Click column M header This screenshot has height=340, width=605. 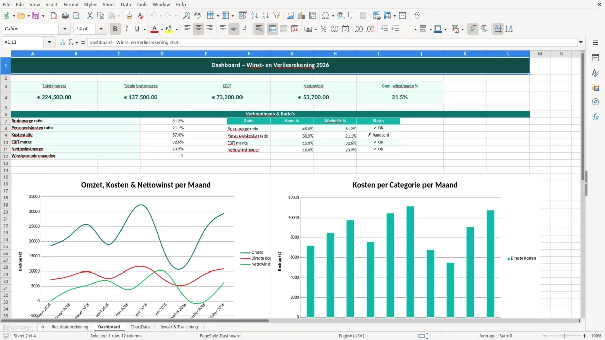coord(540,54)
